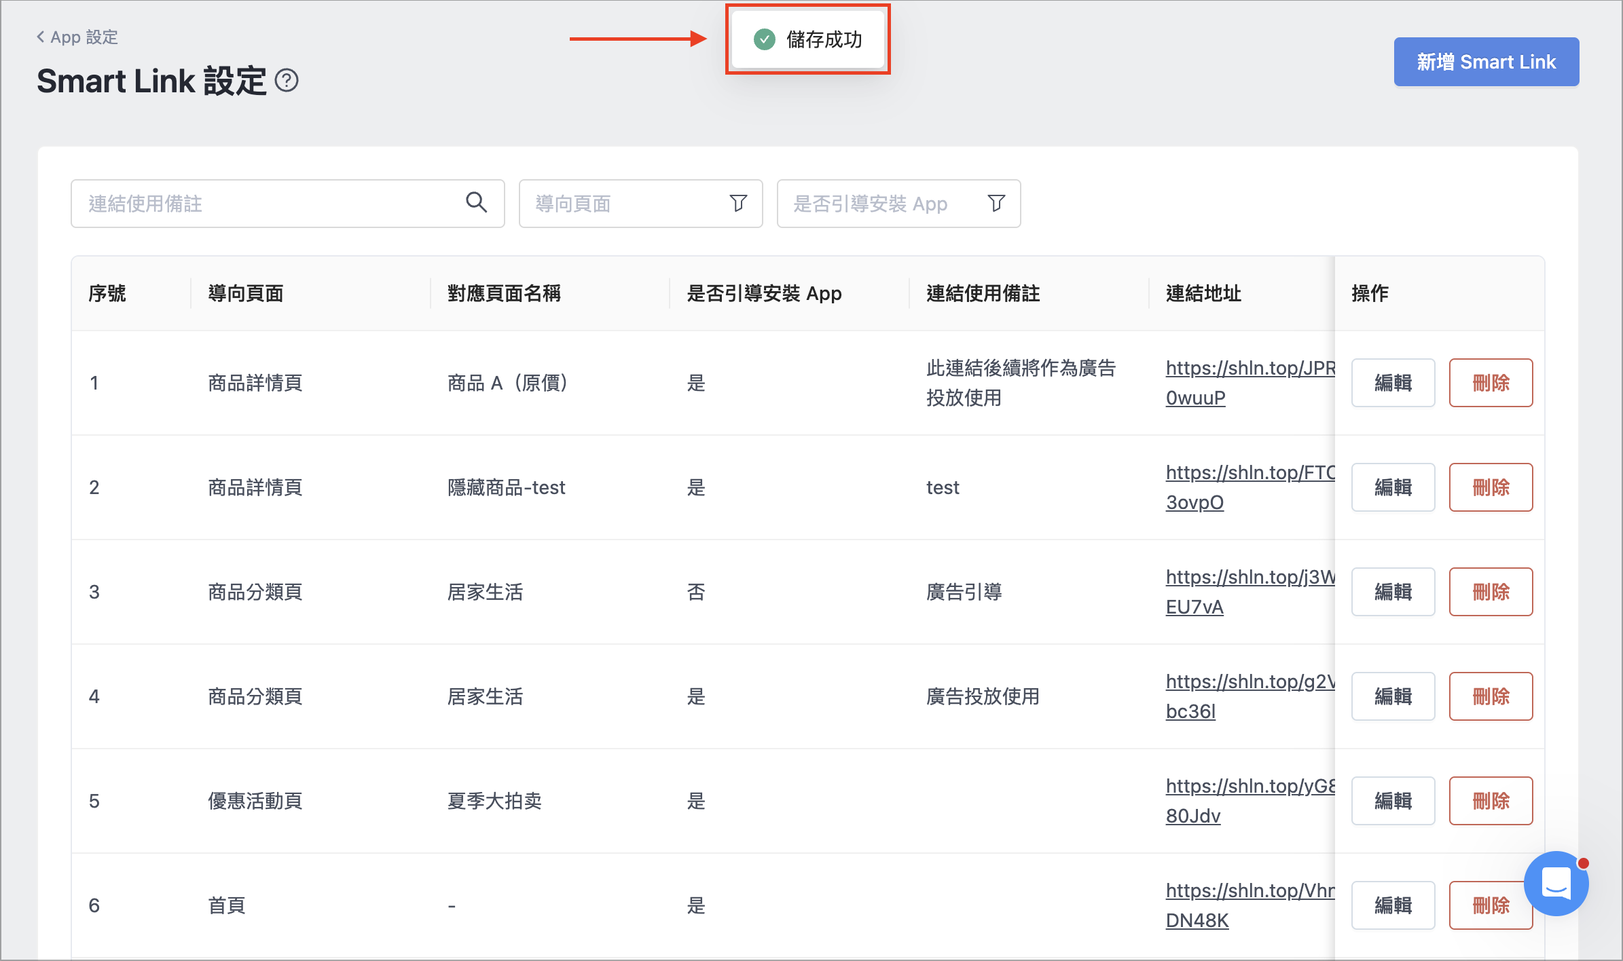Select the 否 value in row 3
Viewport: 1623px width, 961px height.
pyautogui.click(x=696, y=592)
